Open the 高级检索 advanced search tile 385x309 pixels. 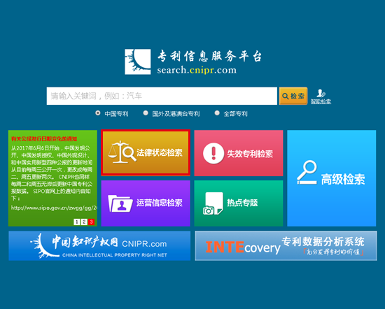coord(332,178)
